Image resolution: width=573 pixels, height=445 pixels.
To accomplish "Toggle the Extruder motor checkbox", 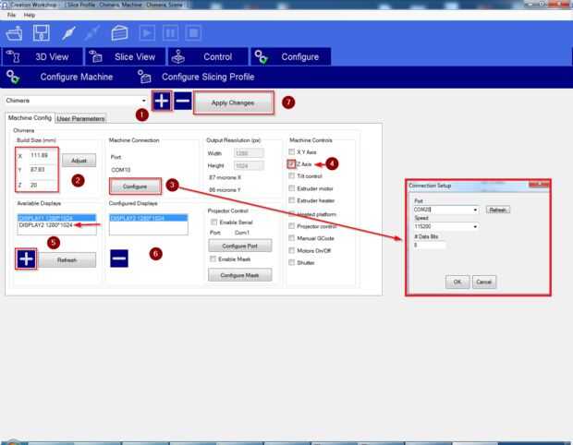I will 292,188.
